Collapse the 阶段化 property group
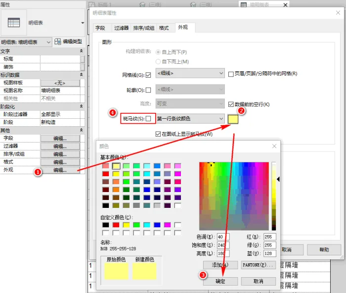This screenshot has height=293, width=346. (81, 106)
